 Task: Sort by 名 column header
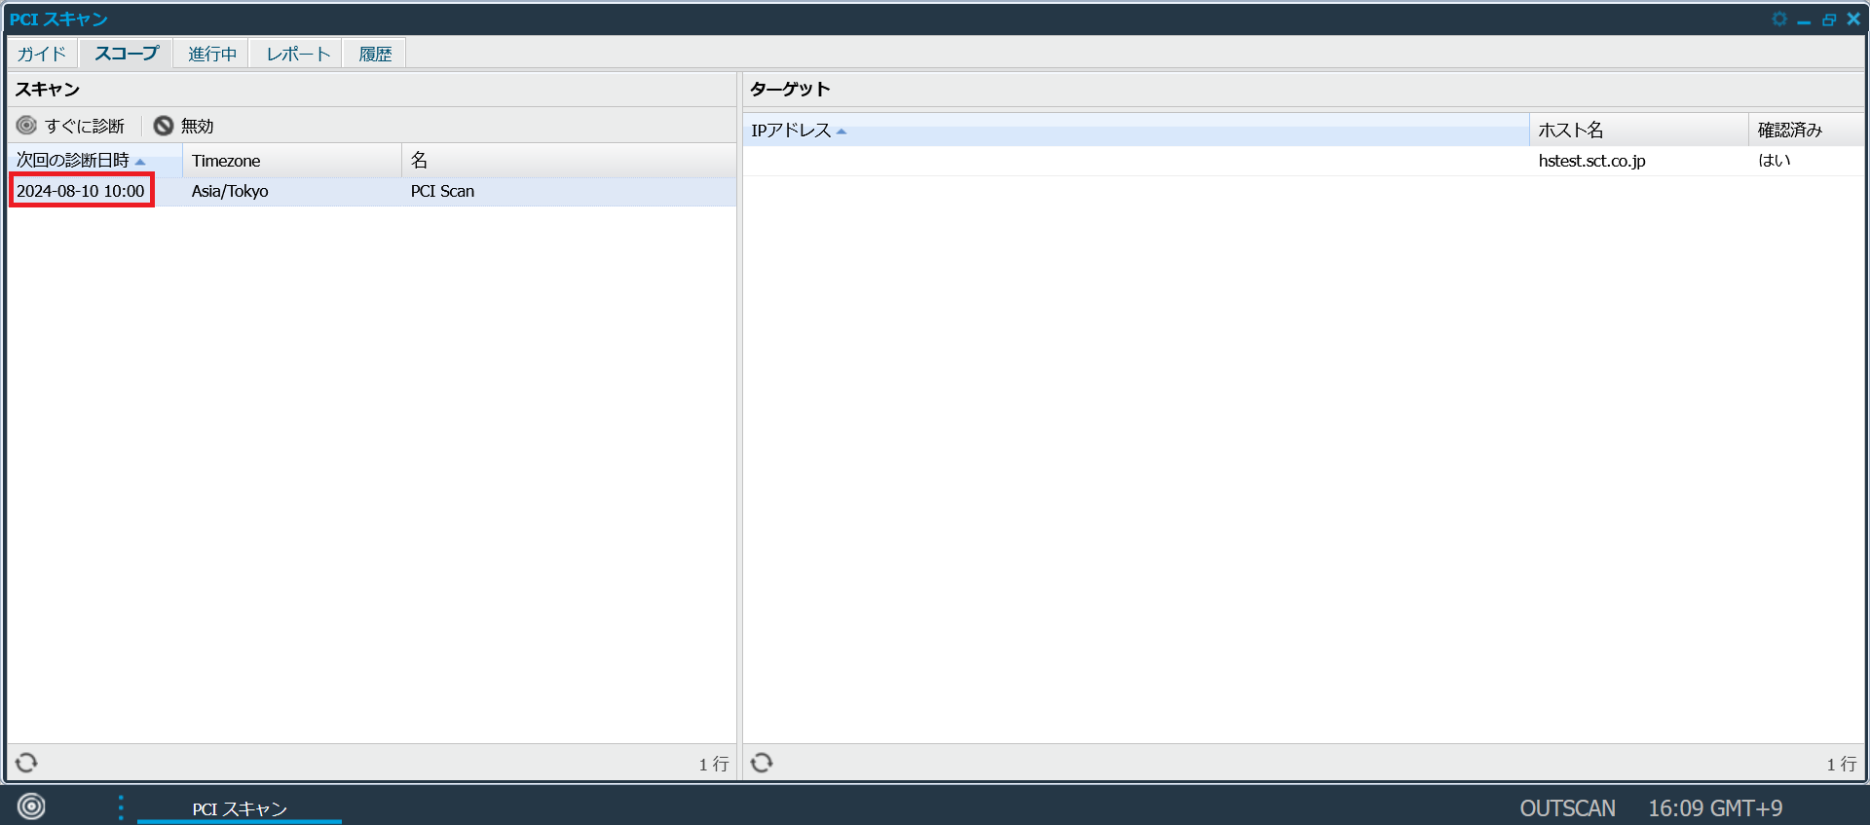point(569,161)
